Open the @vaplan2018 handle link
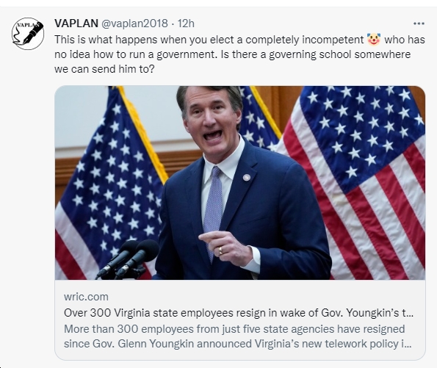Viewport: 437px width, 368px height. [x=134, y=24]
